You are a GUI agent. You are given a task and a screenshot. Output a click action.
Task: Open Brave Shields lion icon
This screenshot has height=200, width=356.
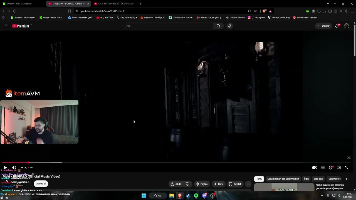tap(264, 11)
